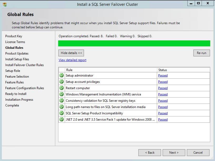The width and height of the screenshot is (215, 161).
Task: Proceed with the Next button
Action: click(174, 153)
